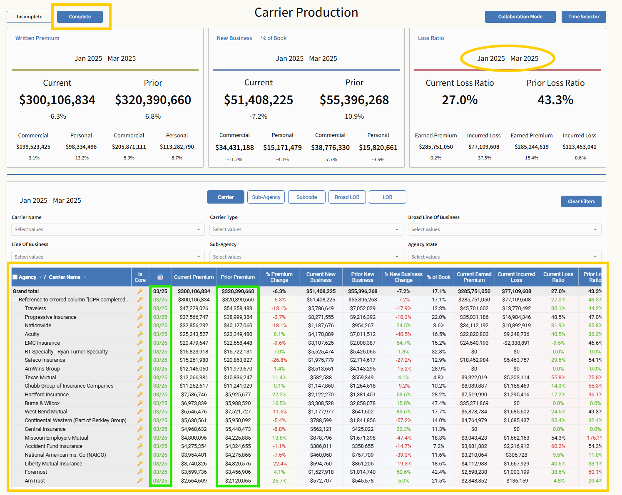This screenshot has height=495, width=622.
Task: Click the calendar icon in the table header
Action: click(160, 277)
